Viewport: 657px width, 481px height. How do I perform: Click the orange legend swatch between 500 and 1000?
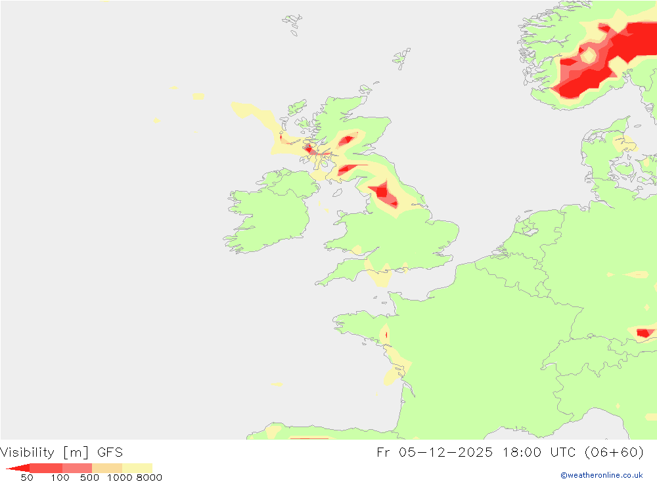click(107, 468)
